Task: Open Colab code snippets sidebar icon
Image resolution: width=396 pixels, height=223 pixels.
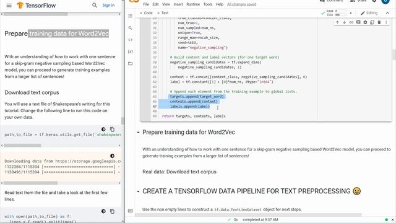Action: coord(131,40)
